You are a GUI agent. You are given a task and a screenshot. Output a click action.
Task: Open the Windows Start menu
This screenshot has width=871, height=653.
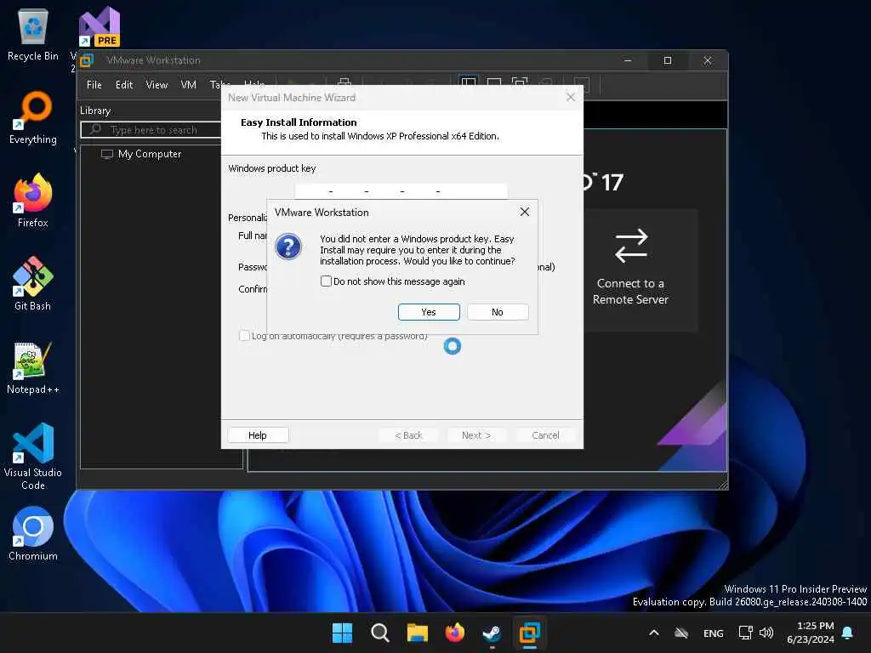342,633
